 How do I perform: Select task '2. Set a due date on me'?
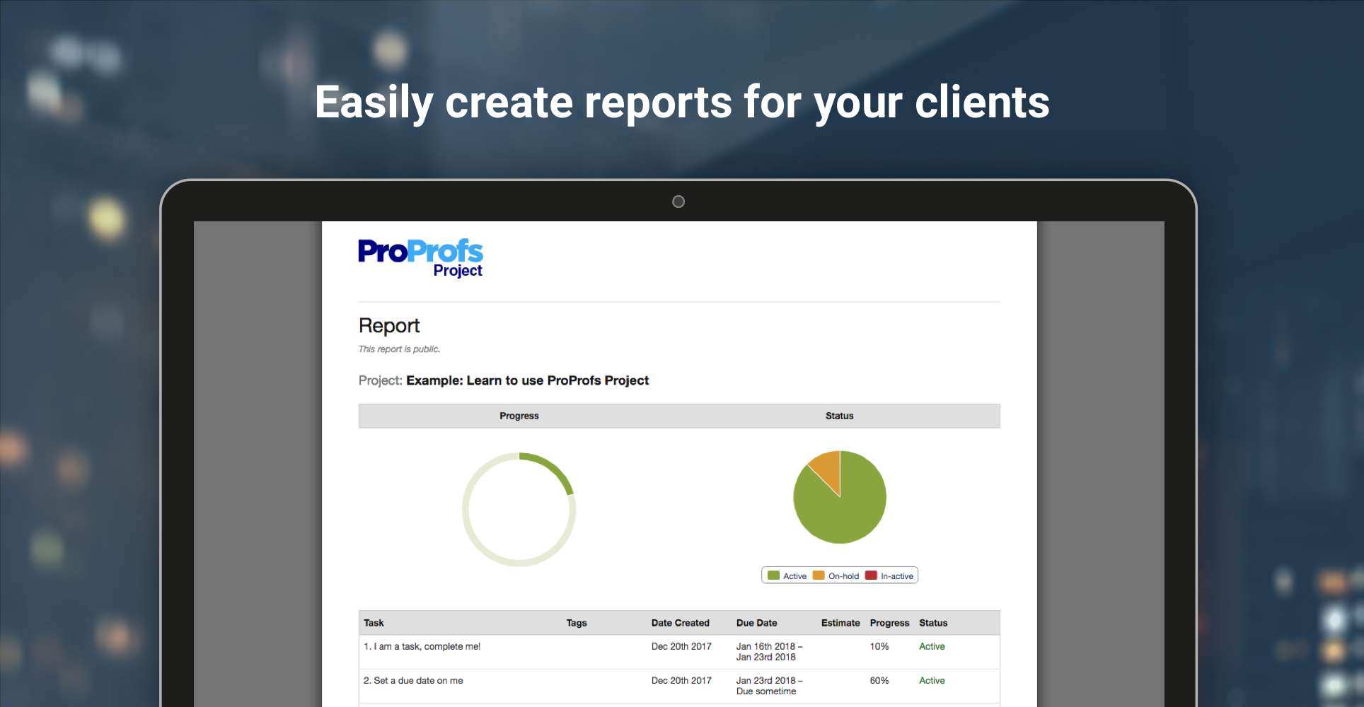coord(413,680)
